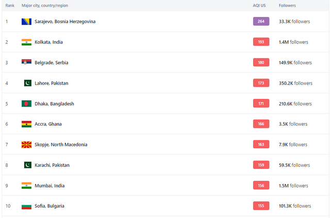Viewport: 330px width, 218px height.
Task: Click the Major city, country/region header
Action: [x=44, y=5]
